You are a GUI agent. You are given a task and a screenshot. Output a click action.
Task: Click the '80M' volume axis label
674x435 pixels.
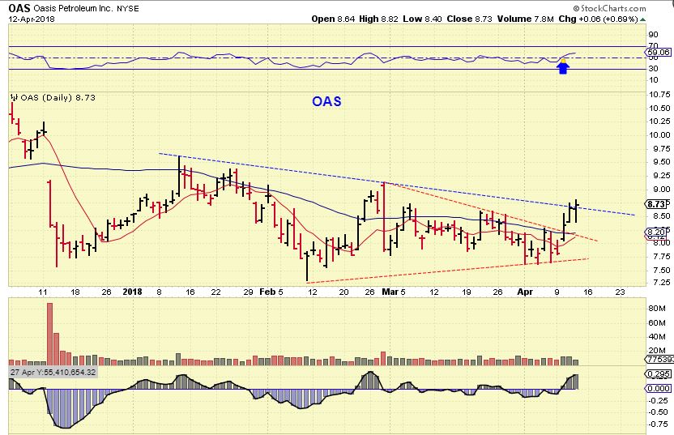point(657,309)
